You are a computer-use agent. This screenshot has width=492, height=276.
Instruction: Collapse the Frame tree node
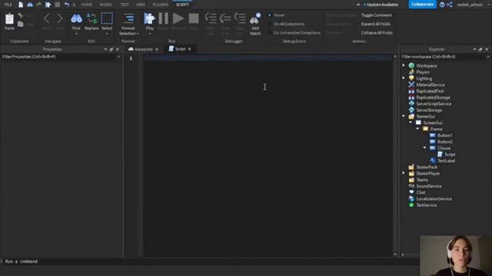417,129
